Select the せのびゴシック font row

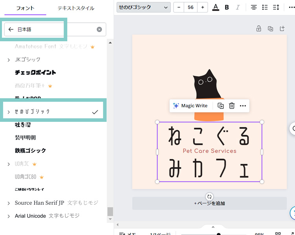(x=53, y=112)
